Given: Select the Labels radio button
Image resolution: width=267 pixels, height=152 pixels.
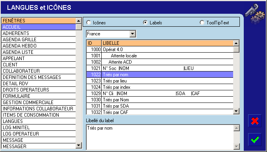Looking at the screenshot, I should pos(145,23).
